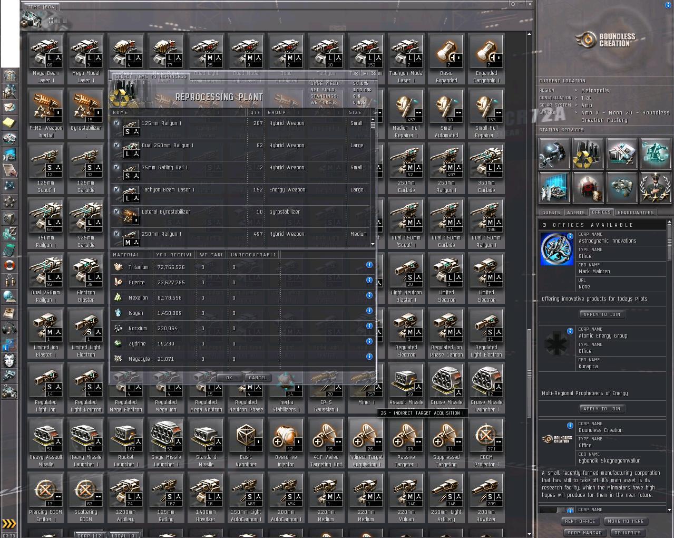Uncheck the 125mm Railgun I row
This screenshot has height=538, width=674.
(116, 123)
